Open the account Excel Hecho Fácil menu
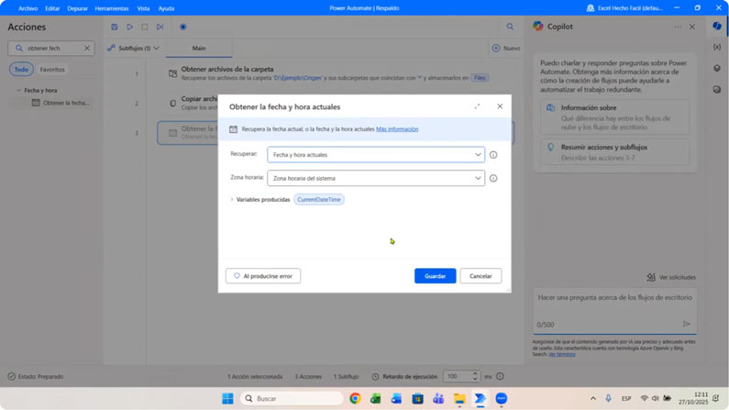 click(x=624, y=8)
